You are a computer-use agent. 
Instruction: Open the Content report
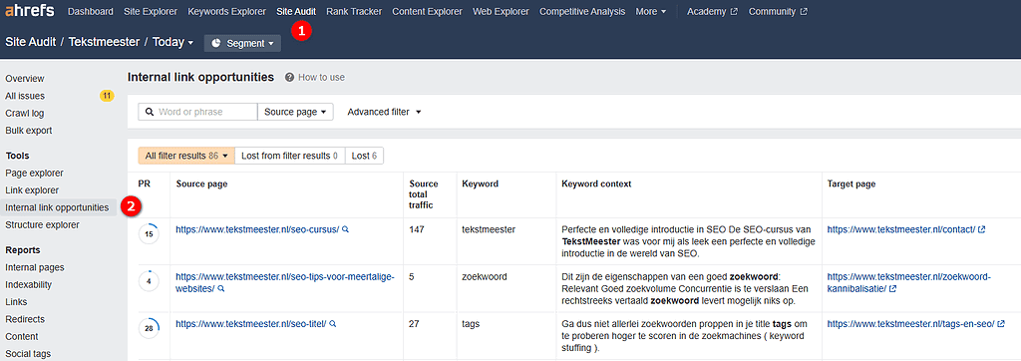[x=22, y=336]
